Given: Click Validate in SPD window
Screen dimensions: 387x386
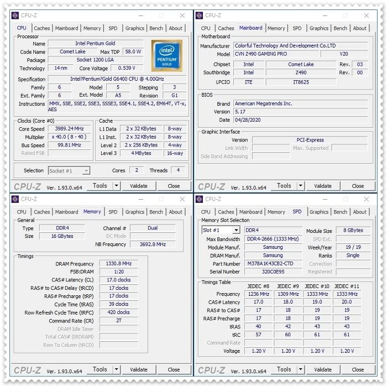Looking at the screenshot, I should click(323, 369).
